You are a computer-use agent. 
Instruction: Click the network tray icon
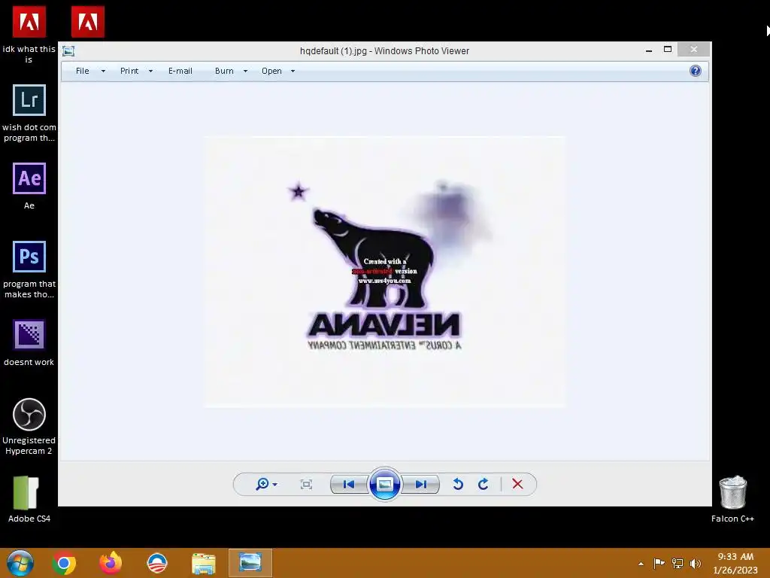pyautogui.click(x=678, y=563)
